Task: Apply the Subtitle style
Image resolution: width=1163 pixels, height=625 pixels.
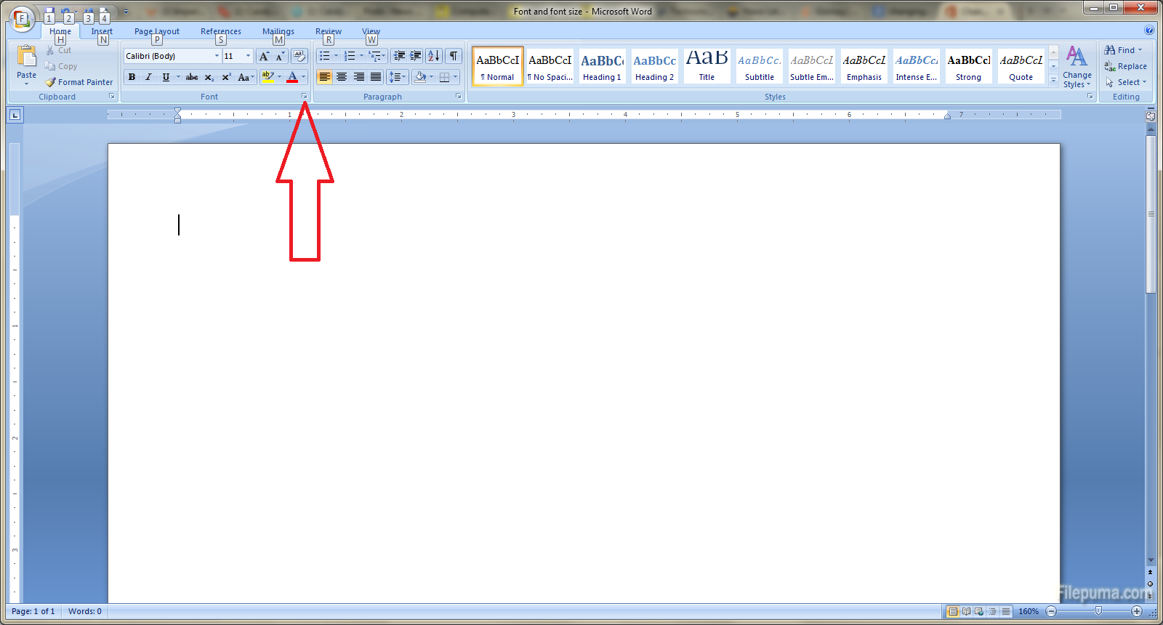Action: pos(760,66)
